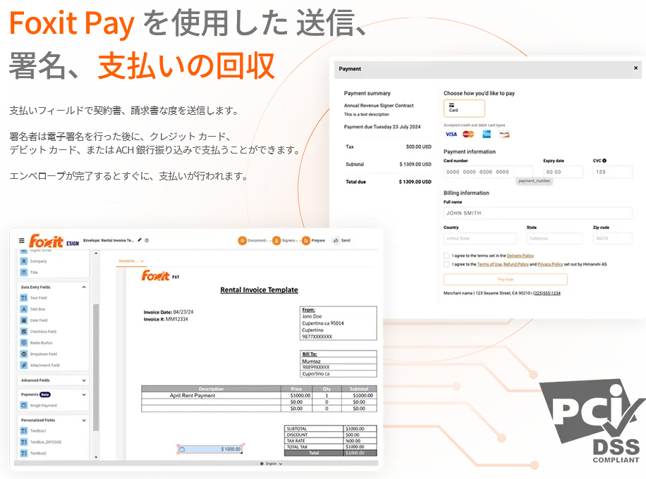This screenshot has width=646, height=479.
Task: Expand the Personalized Fields section
Action: 84,420
